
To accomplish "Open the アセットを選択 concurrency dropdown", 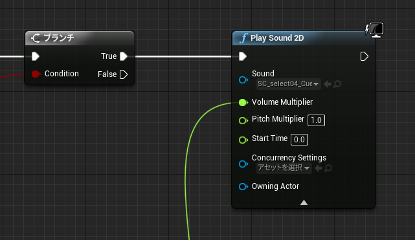I will 284,168.
